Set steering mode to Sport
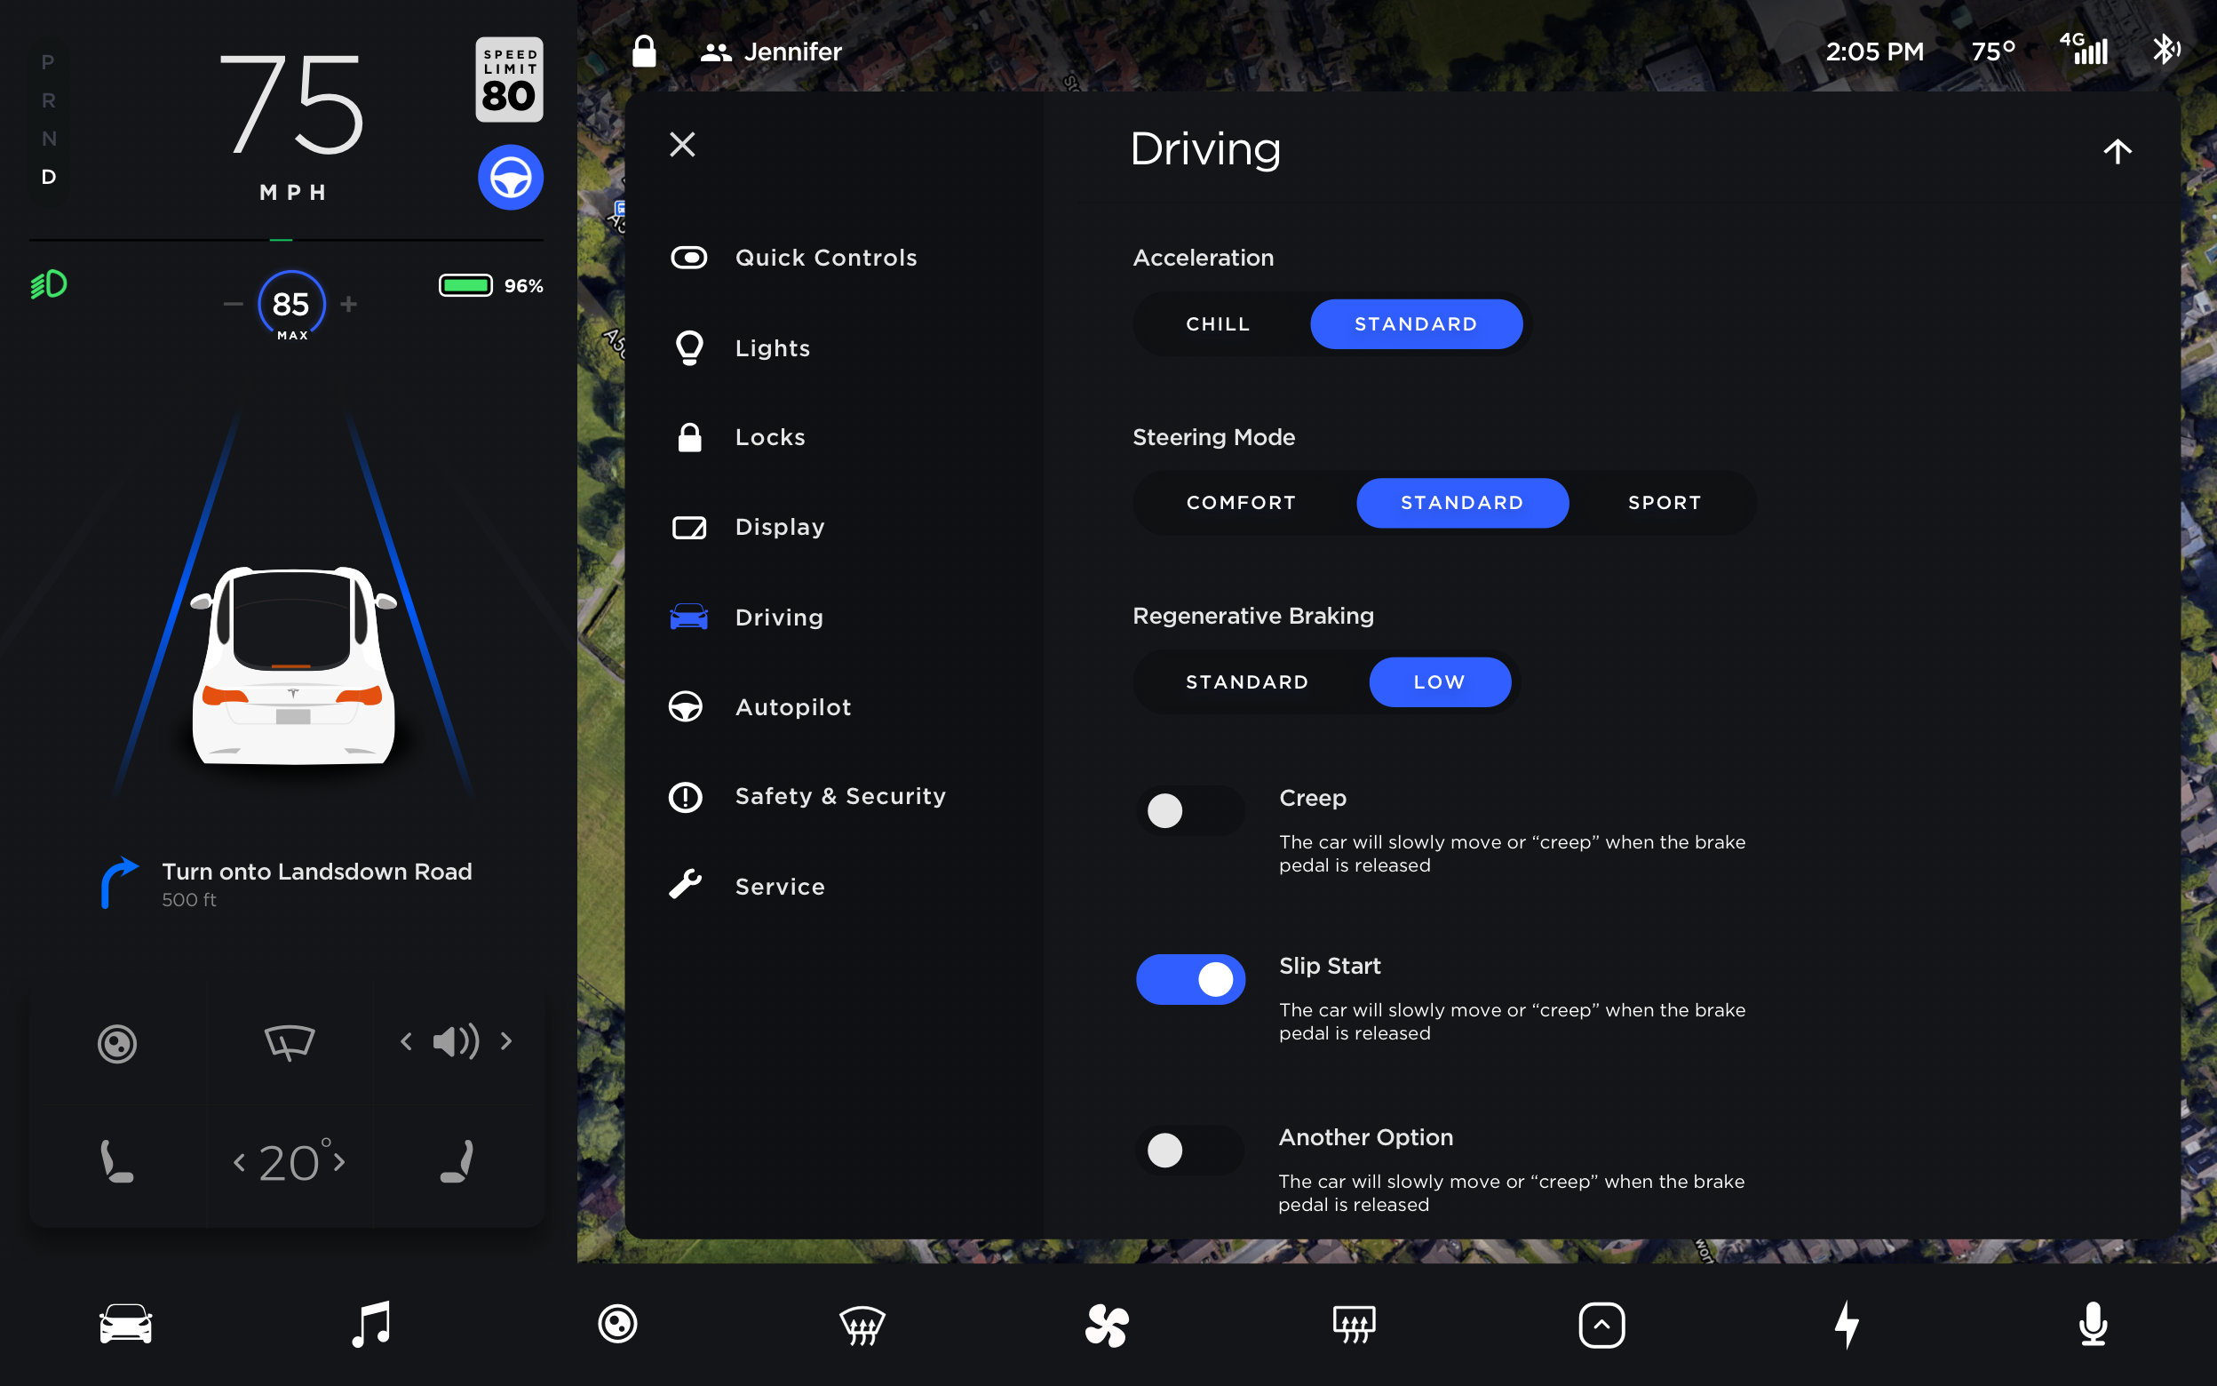This screenshot has height=1386, width=2217. click(x=1664, y=502)
